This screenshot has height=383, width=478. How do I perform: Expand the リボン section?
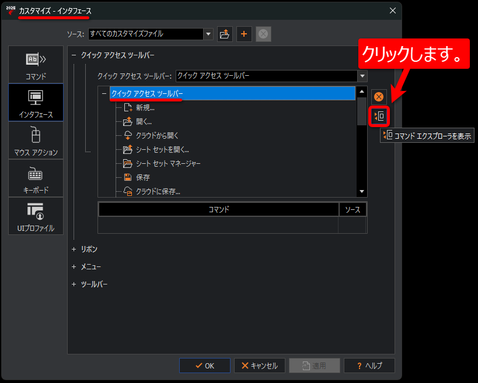[x=74, y=250]
